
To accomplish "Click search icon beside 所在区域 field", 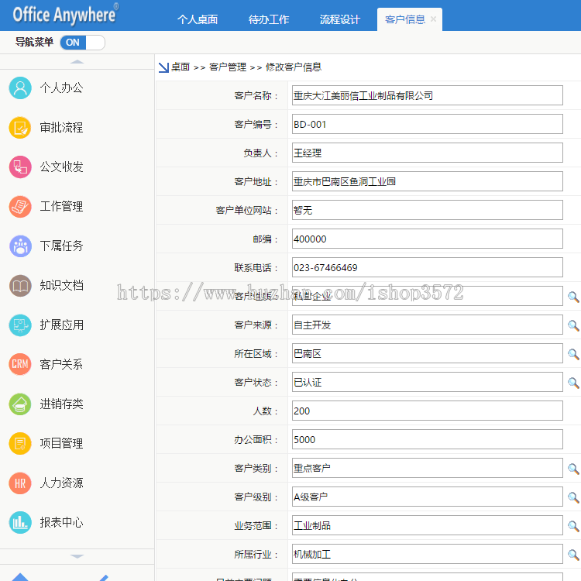I will tap(573, 354).
